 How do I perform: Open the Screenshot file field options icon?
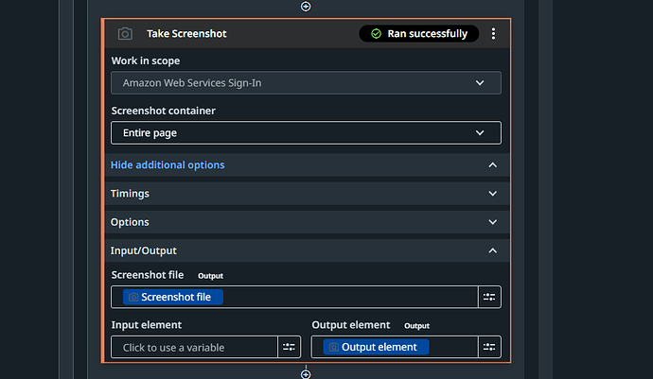489,297
